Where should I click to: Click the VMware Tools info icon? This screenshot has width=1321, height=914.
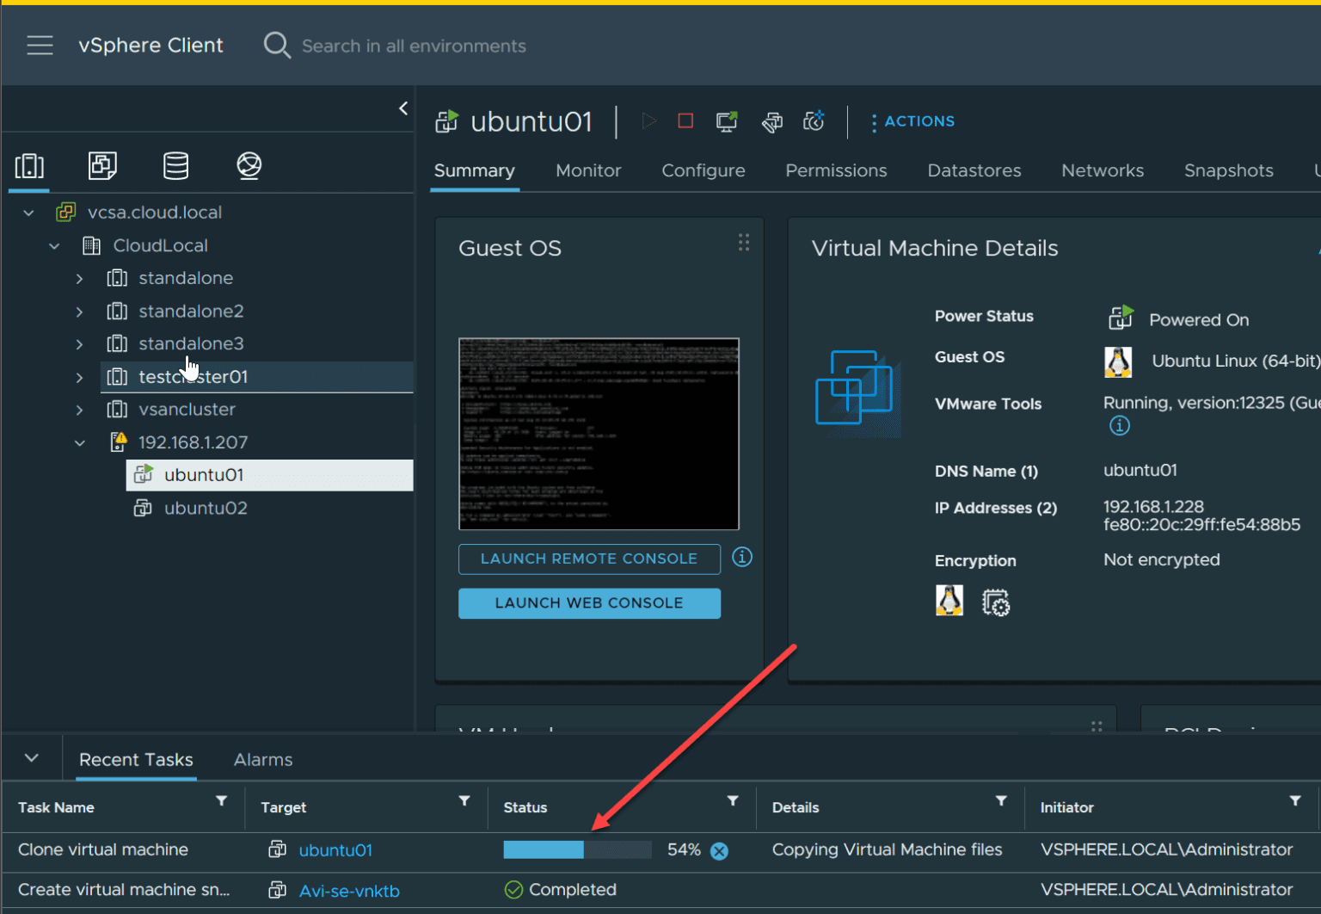tap(1119, 425)
